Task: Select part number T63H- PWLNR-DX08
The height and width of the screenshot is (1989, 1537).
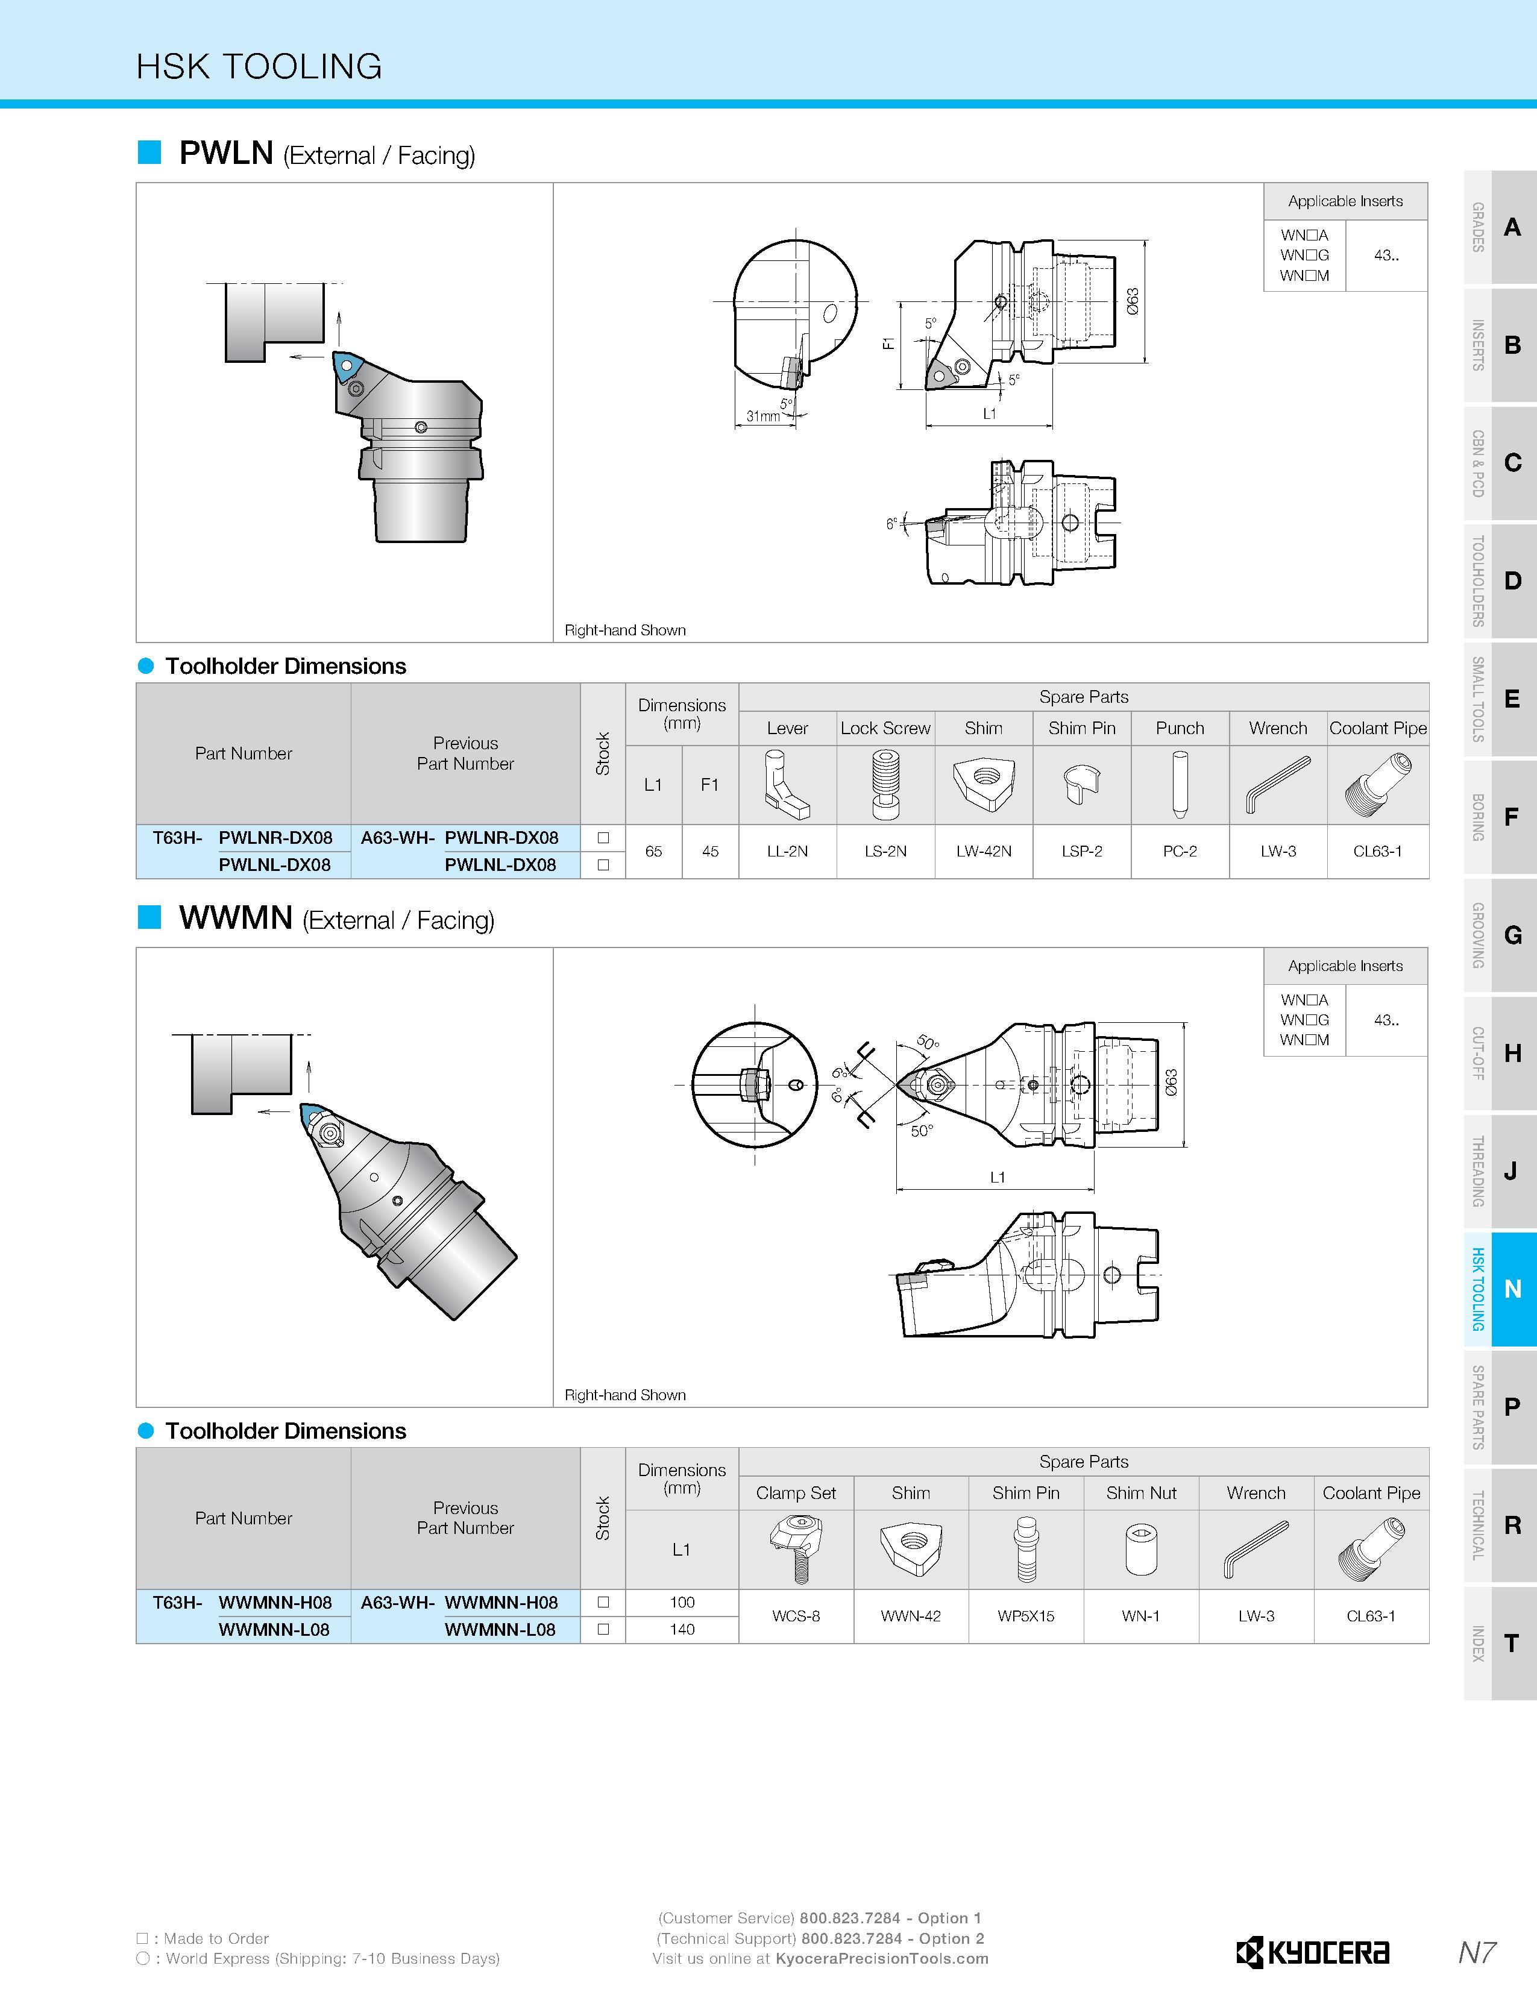Action: [x=242, y=838]
